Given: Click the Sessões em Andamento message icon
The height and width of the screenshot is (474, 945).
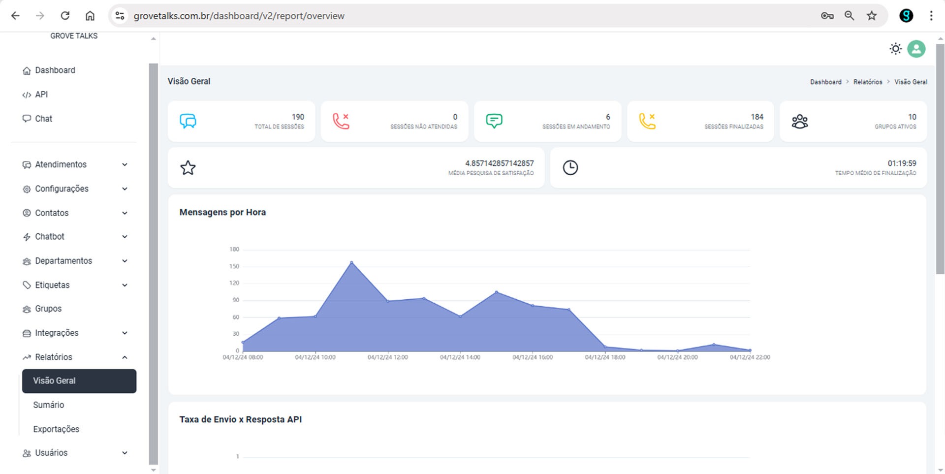Looking at the screenshot, I should (494, 121).
